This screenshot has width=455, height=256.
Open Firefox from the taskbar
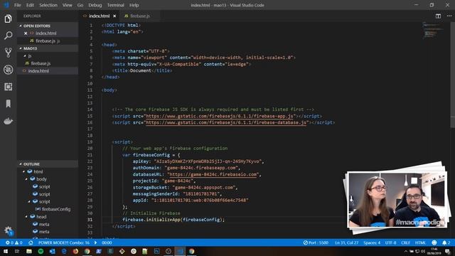pos(75,251)
